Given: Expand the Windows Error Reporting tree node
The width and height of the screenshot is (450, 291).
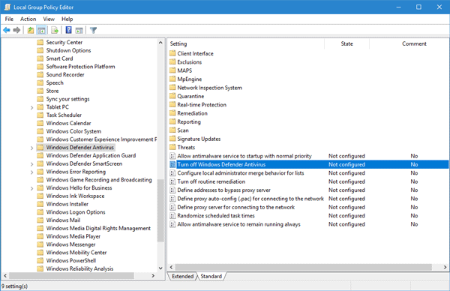Looking at the screenshot, I should pos(31,172).
